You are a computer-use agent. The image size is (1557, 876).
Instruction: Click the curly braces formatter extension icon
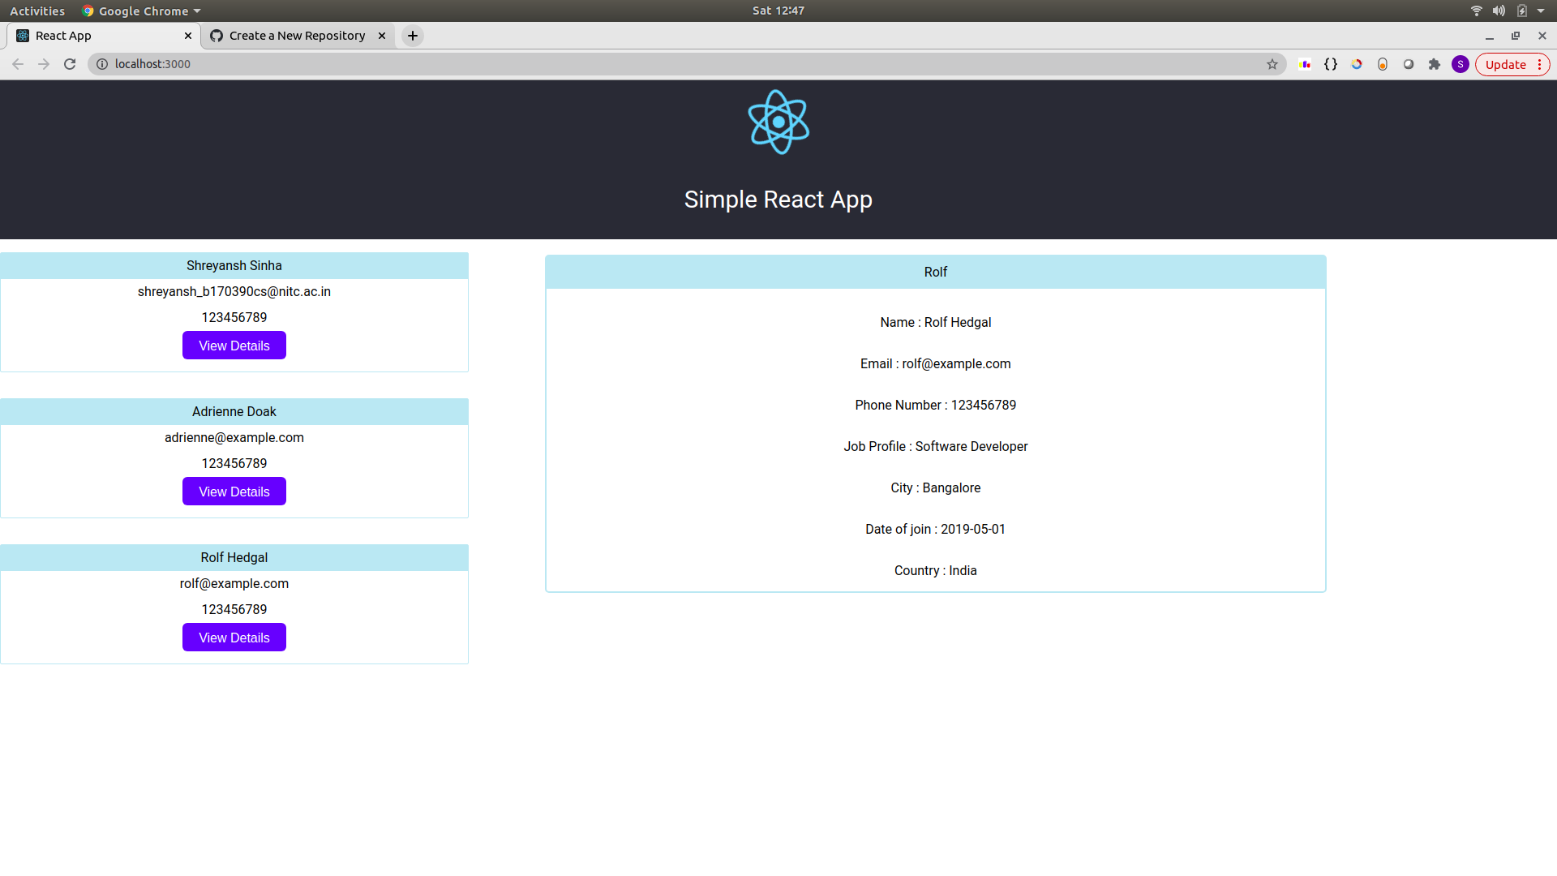1332,64
